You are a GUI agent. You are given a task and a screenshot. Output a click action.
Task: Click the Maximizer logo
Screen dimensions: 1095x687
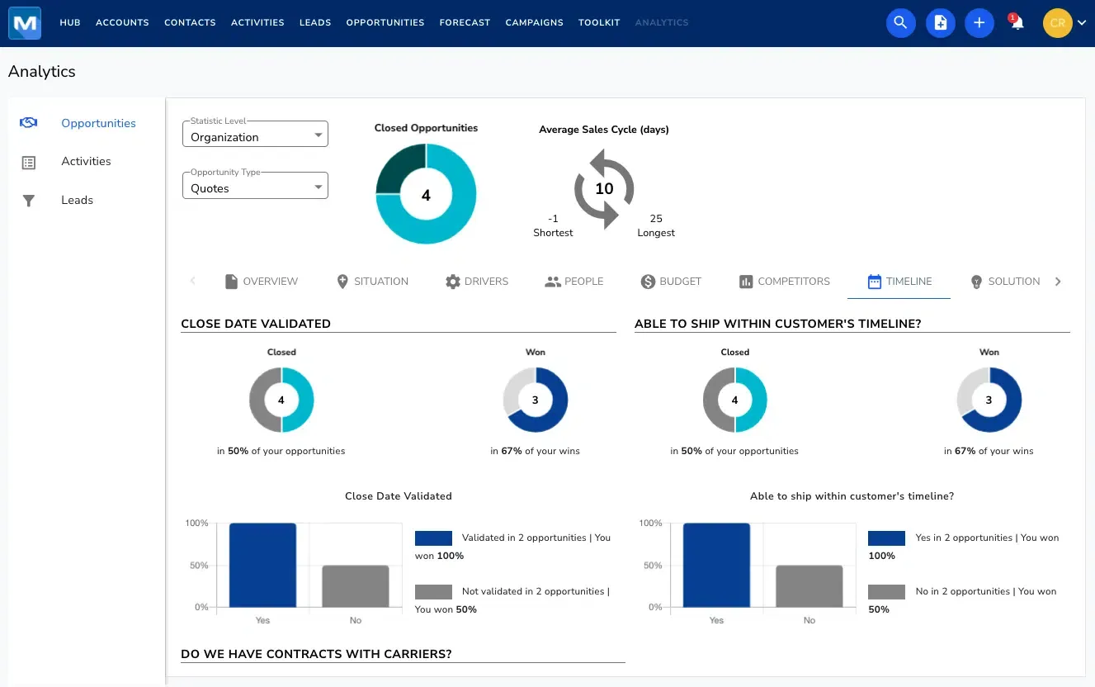pos(24,22)
